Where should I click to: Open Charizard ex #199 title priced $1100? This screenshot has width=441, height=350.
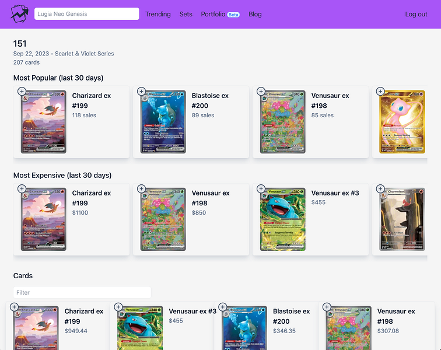[x=92, y=198]
